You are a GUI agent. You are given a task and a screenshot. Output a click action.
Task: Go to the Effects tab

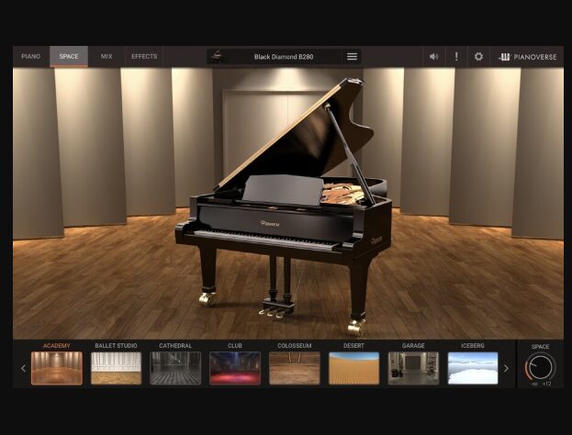(x=144, y=57)
